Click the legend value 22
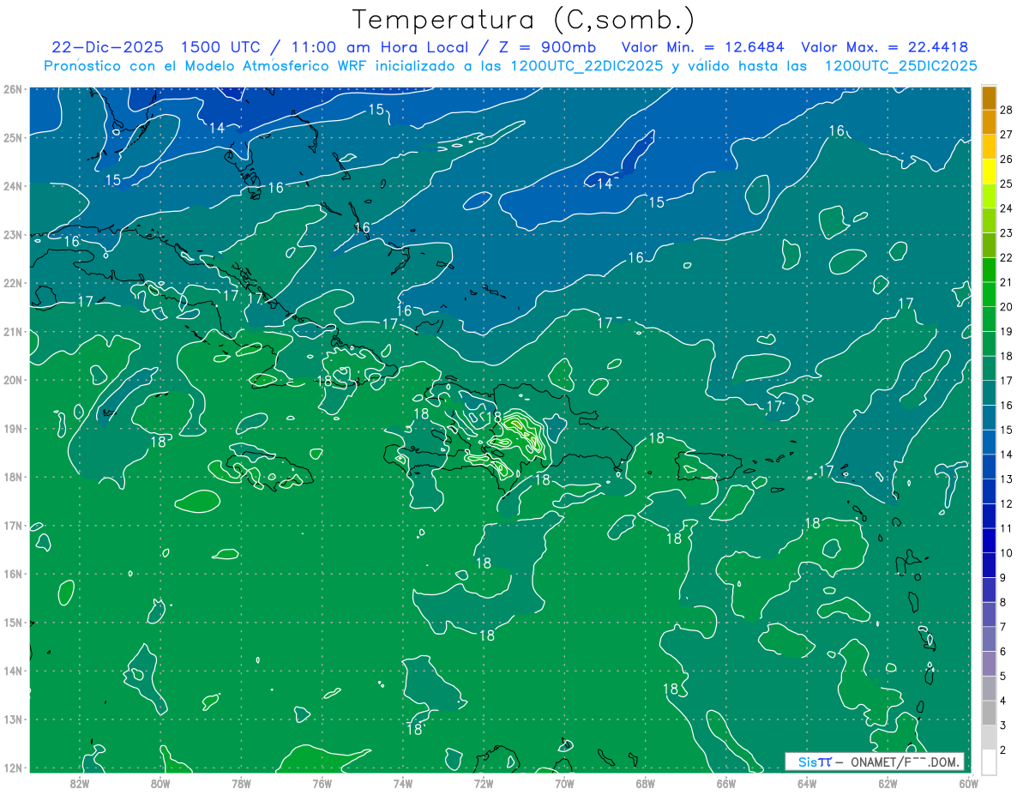The height and width of the screenshot is (795, 1029). [1007, 257]
